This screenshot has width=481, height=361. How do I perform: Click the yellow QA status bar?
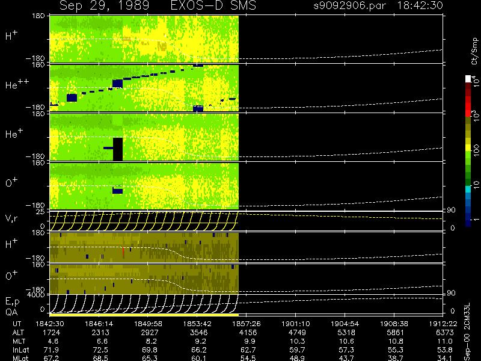pyautogui.click(x=144, y=315)
